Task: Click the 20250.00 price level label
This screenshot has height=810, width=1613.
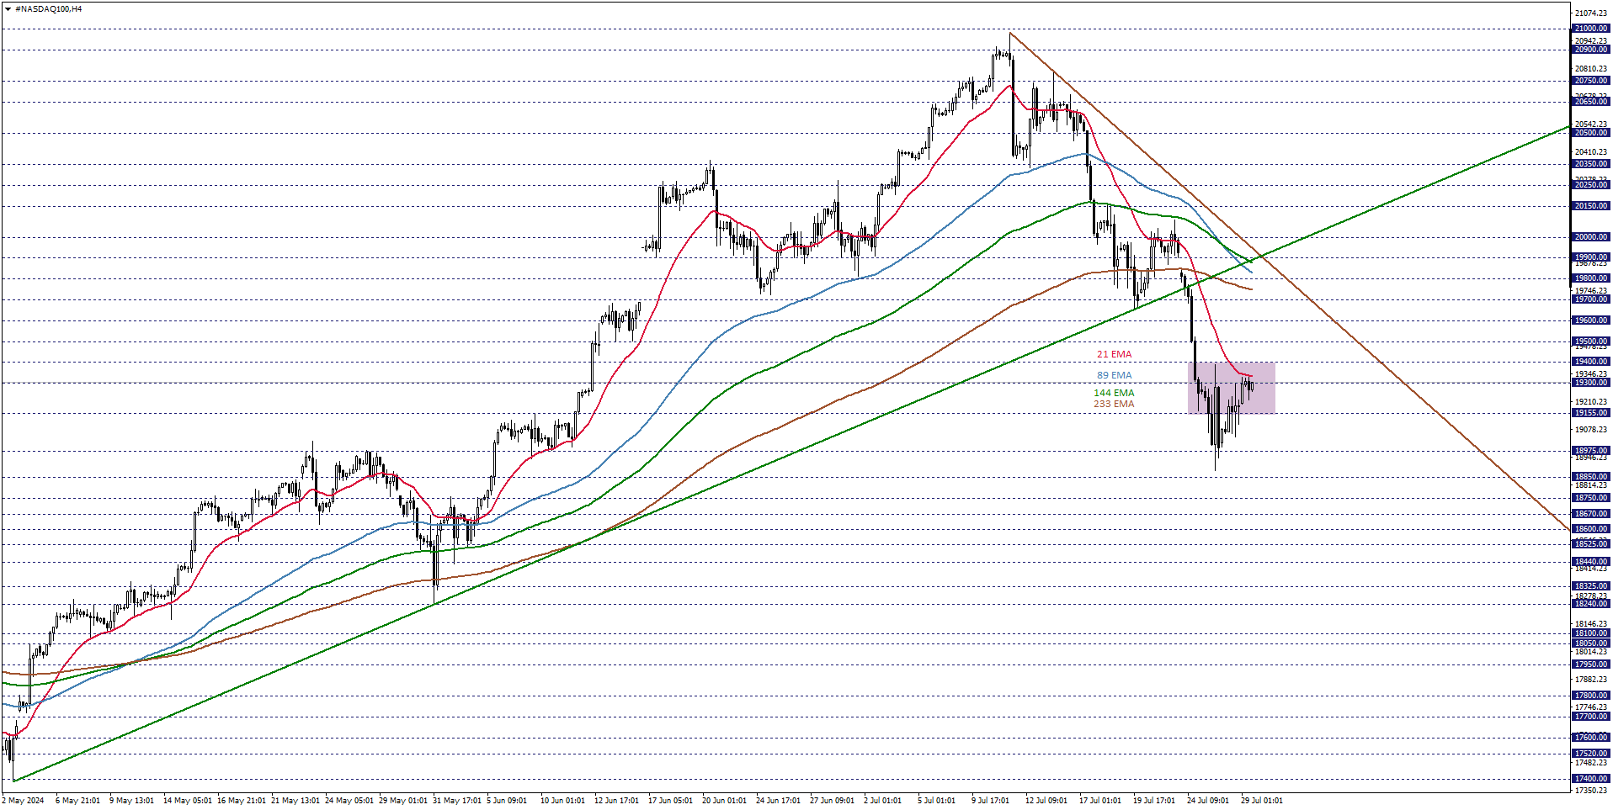Action: click(1591, 185)
